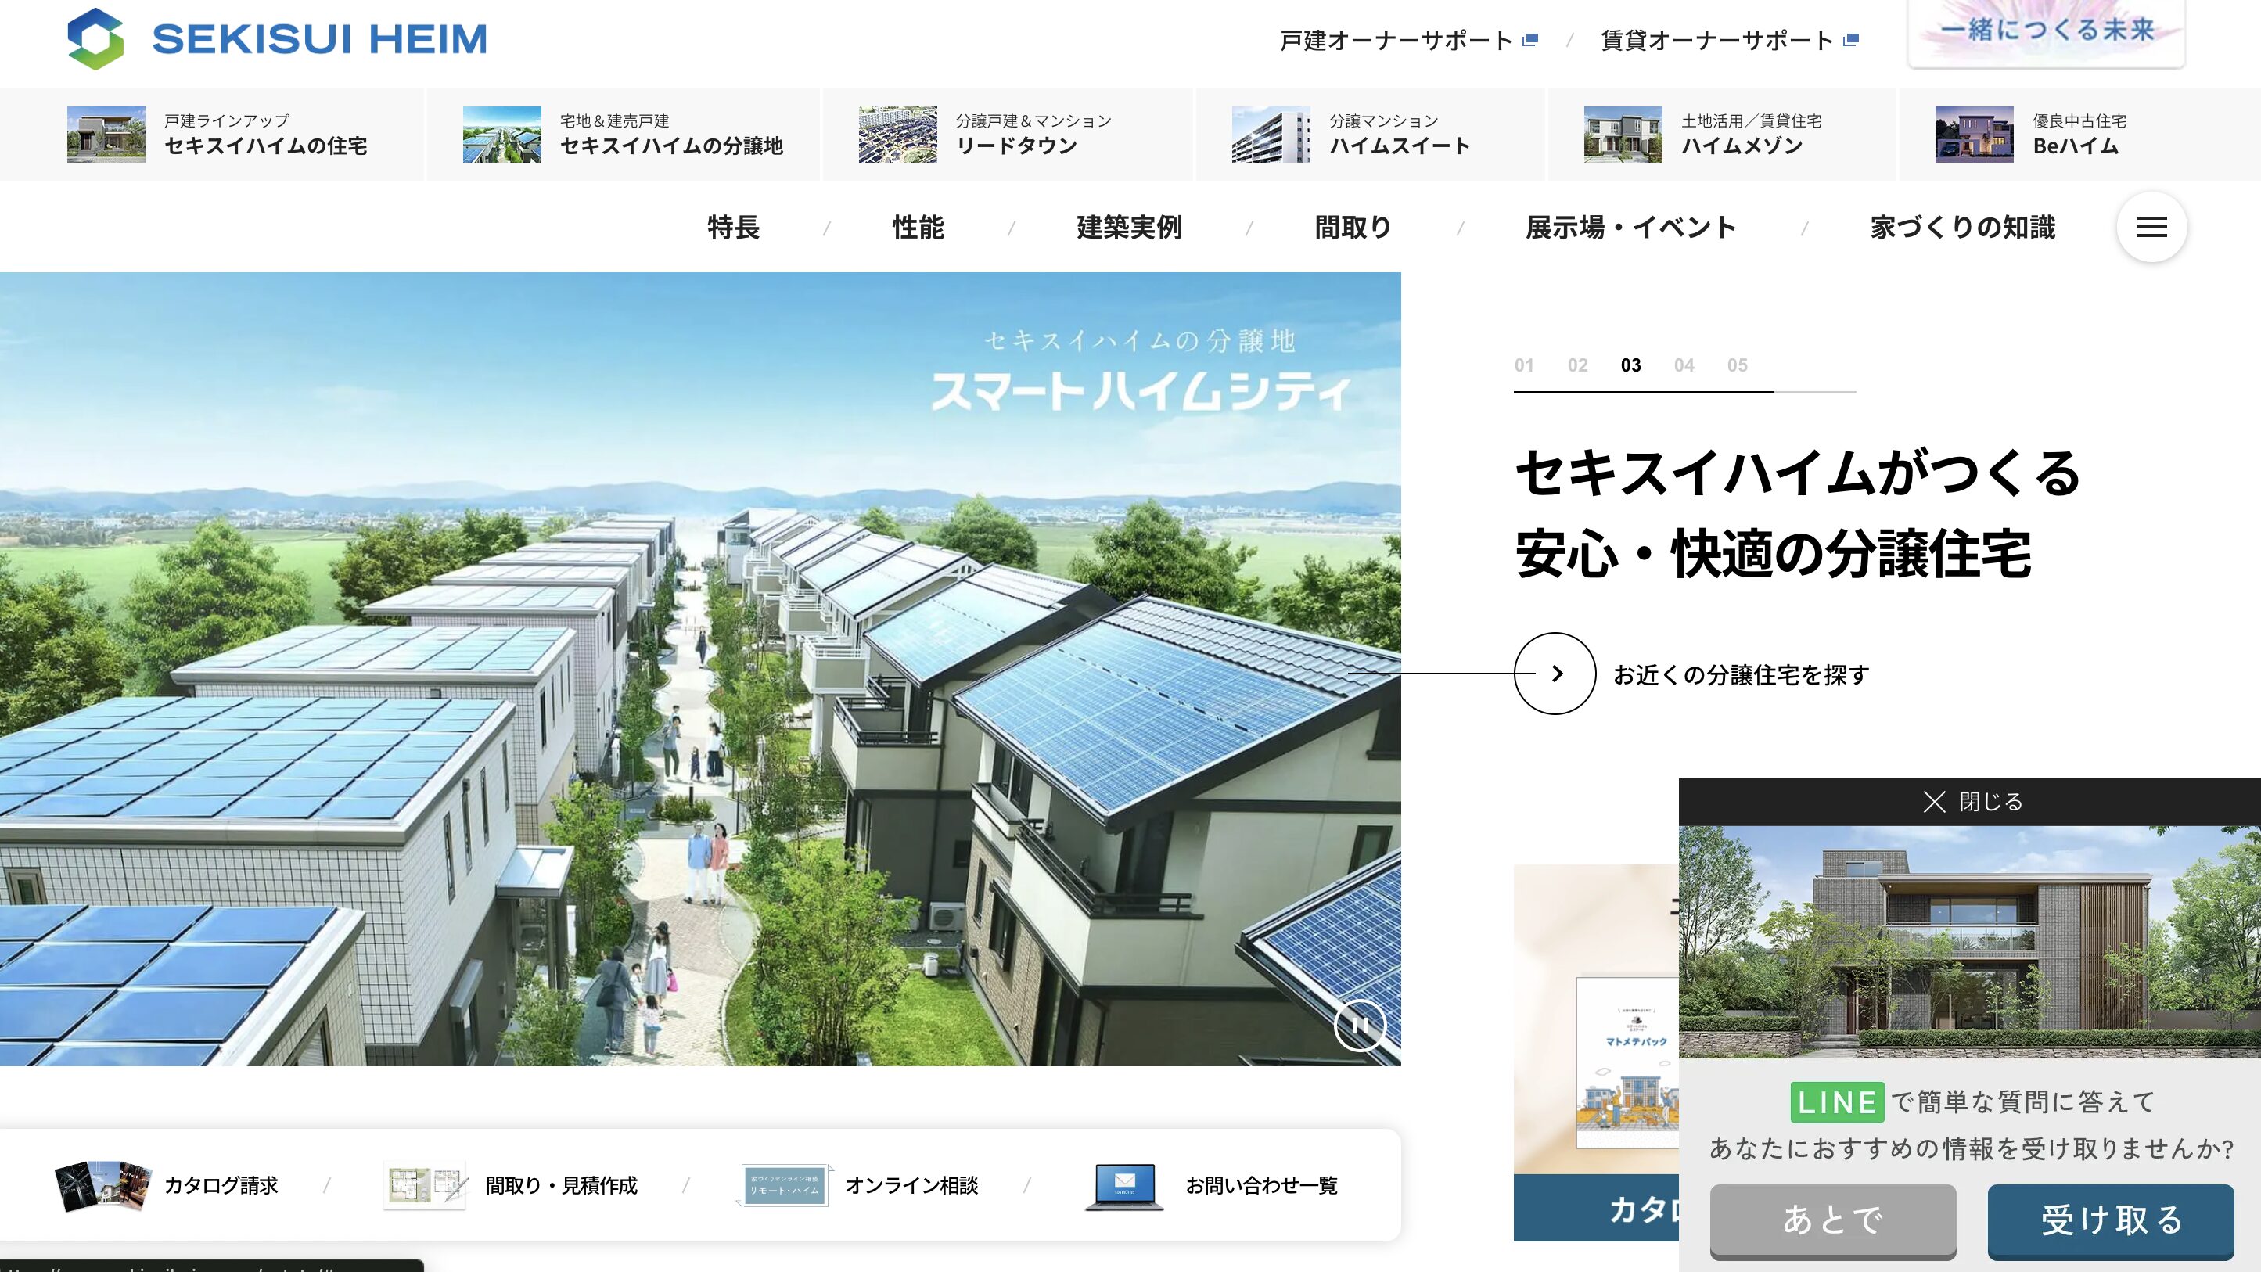Click the external link icon after 戸建オーナーサポート
The width and height of the screenshot is (2261, 1272).
click(x=1529, y=39)
